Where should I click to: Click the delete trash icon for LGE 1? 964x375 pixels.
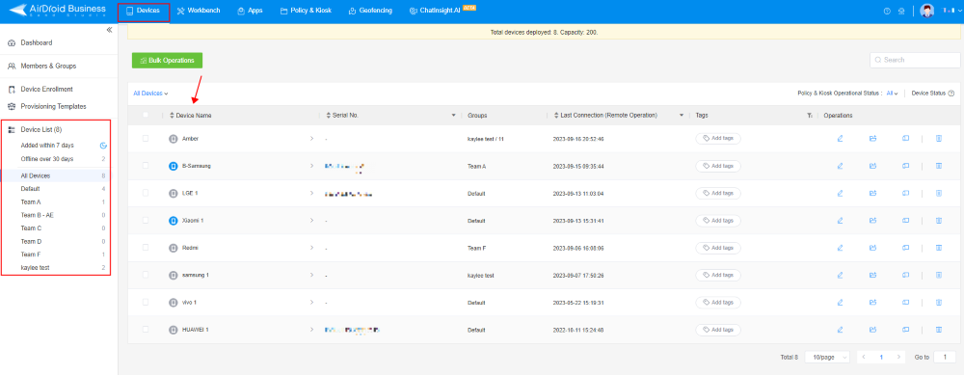pos(939,193)
